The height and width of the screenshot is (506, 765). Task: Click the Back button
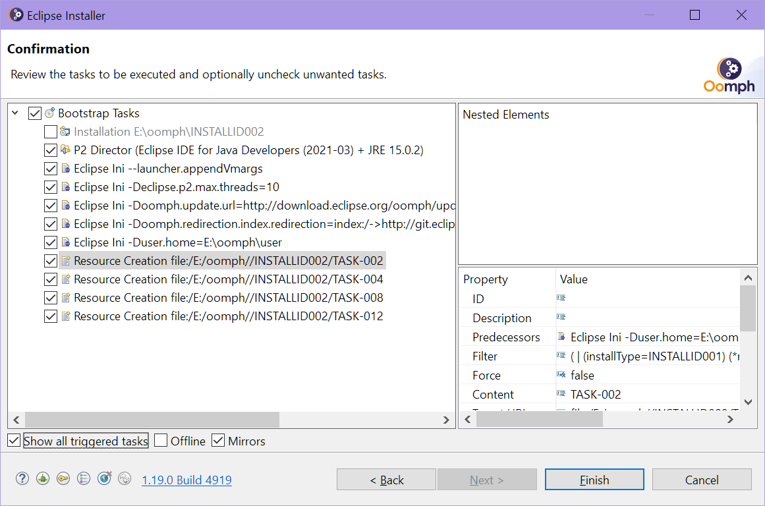(x=386, y=480)
